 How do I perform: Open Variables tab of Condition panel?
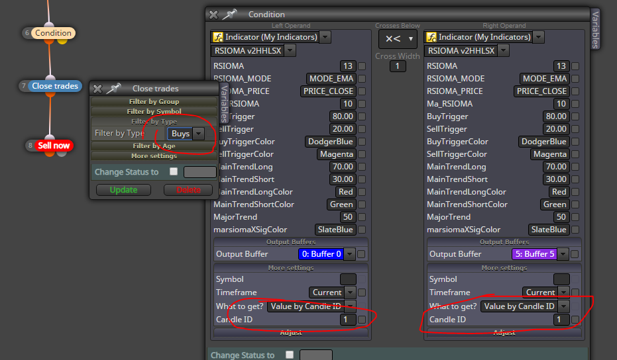(595, 30)
